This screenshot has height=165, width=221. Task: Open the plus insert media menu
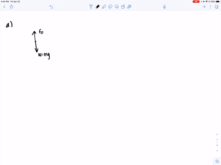point(204,6)
